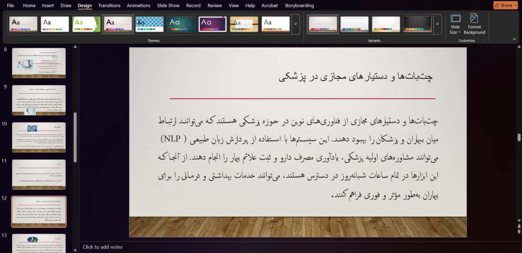Choose the purple gradient theme
This screenshot has height=253, width=522.
212,24
